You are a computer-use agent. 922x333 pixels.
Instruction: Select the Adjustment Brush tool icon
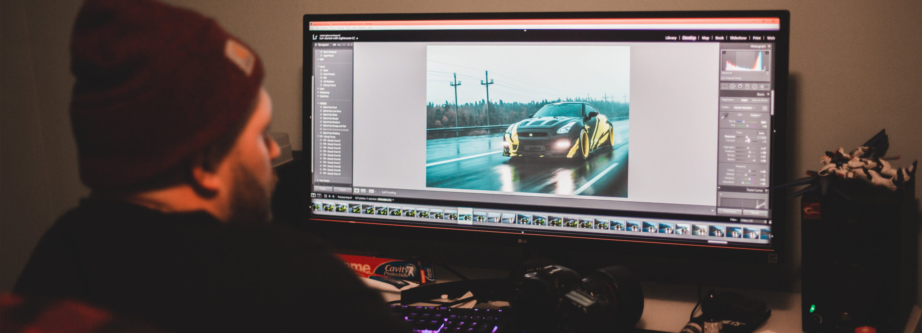(765, 87)
